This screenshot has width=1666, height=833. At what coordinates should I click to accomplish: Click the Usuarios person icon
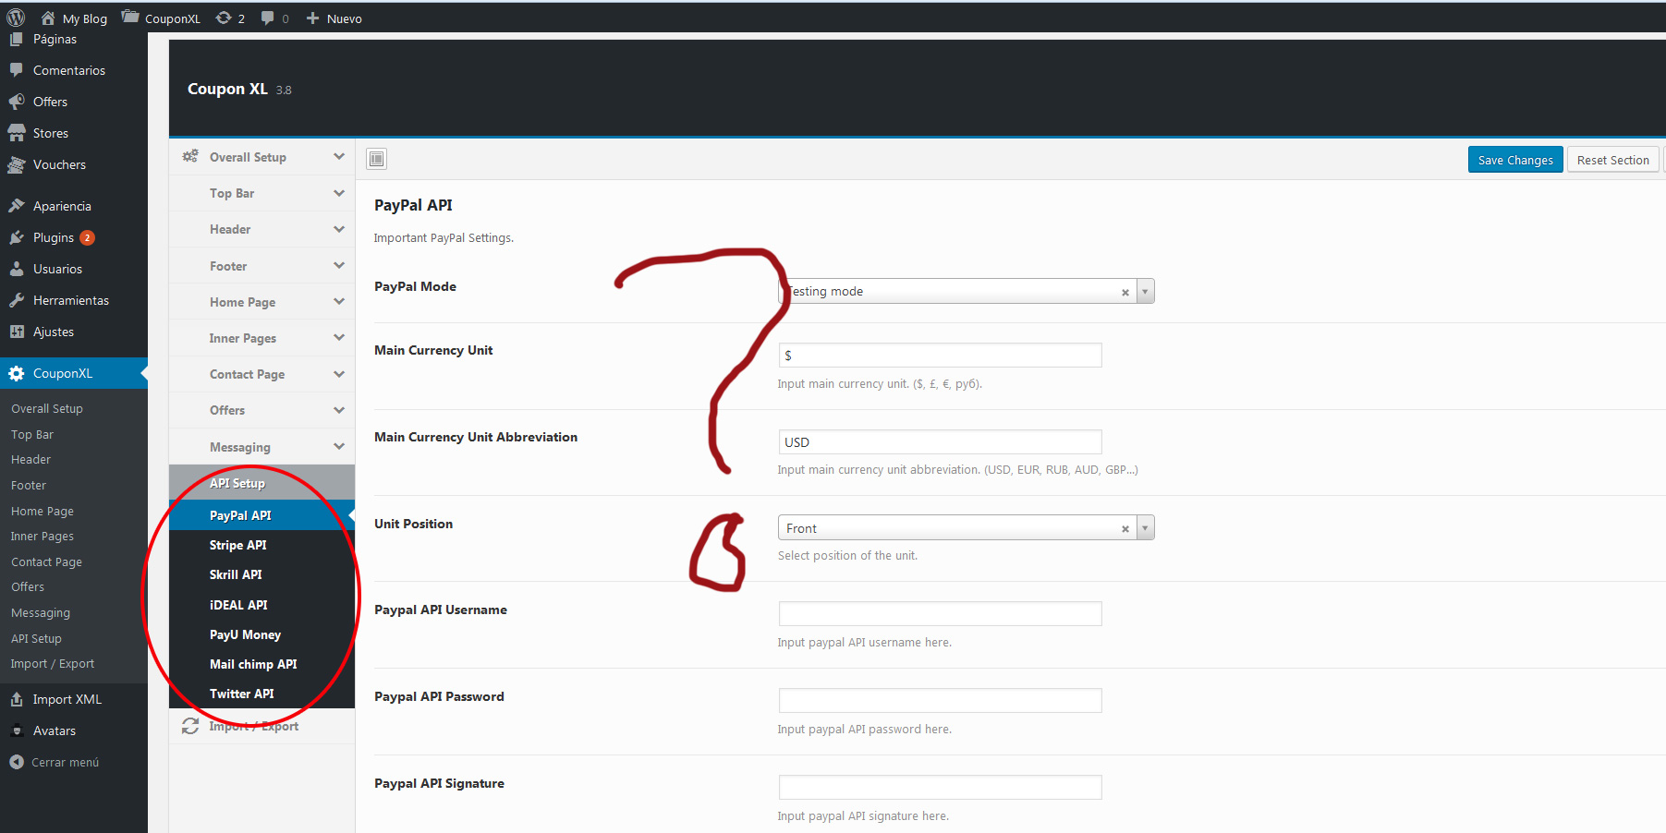[x=17, y=269]
